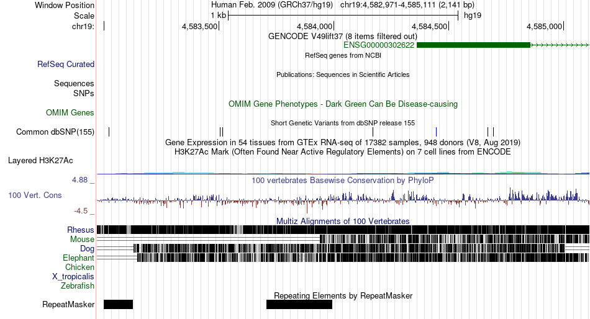This screenshot has height=319, width=590.
Task: Click the hg19 scale label
Action: (473, 16)
